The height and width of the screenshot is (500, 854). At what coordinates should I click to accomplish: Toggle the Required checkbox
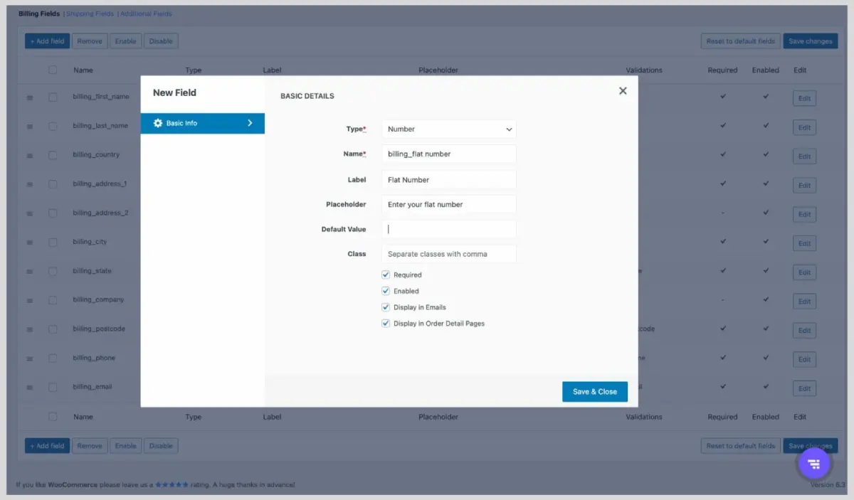(x=386, y=275)
